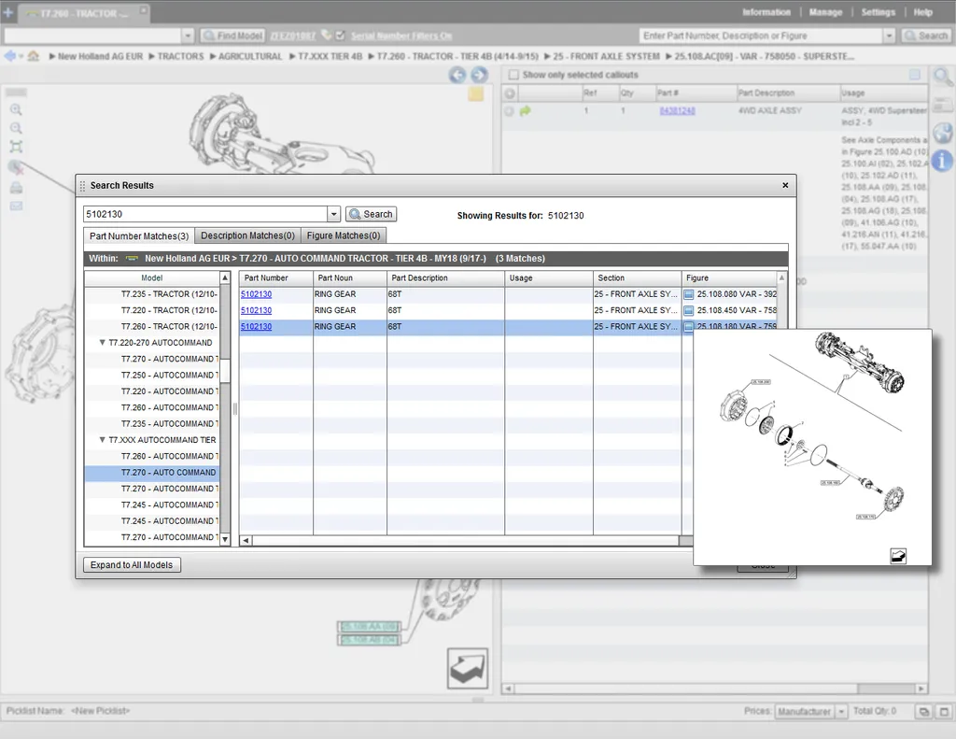This screenshot has height=739, width=956.
Task: Click Search button in the Search Results dialog
Action: (x=372, y=214)
